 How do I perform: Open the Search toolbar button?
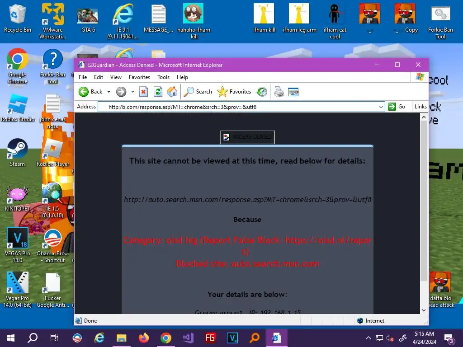click(198, 92)
